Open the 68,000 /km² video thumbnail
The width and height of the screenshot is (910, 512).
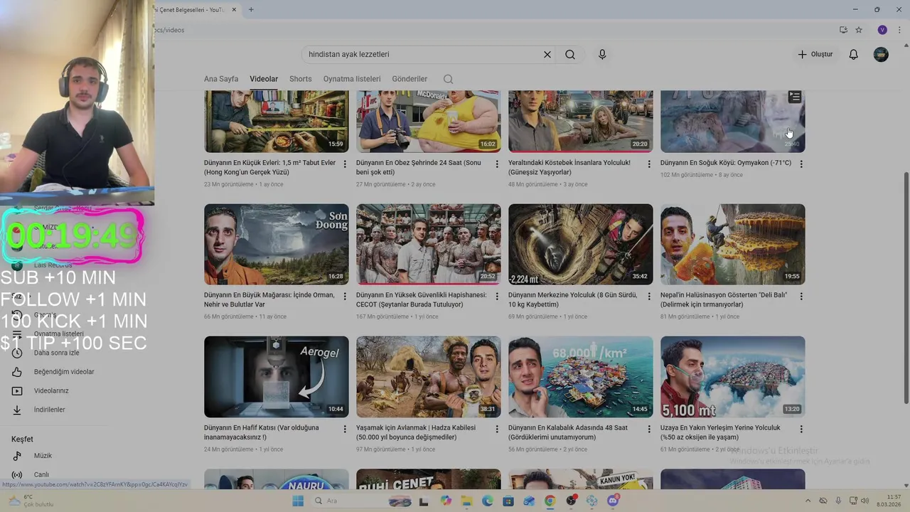click(581, 377)
